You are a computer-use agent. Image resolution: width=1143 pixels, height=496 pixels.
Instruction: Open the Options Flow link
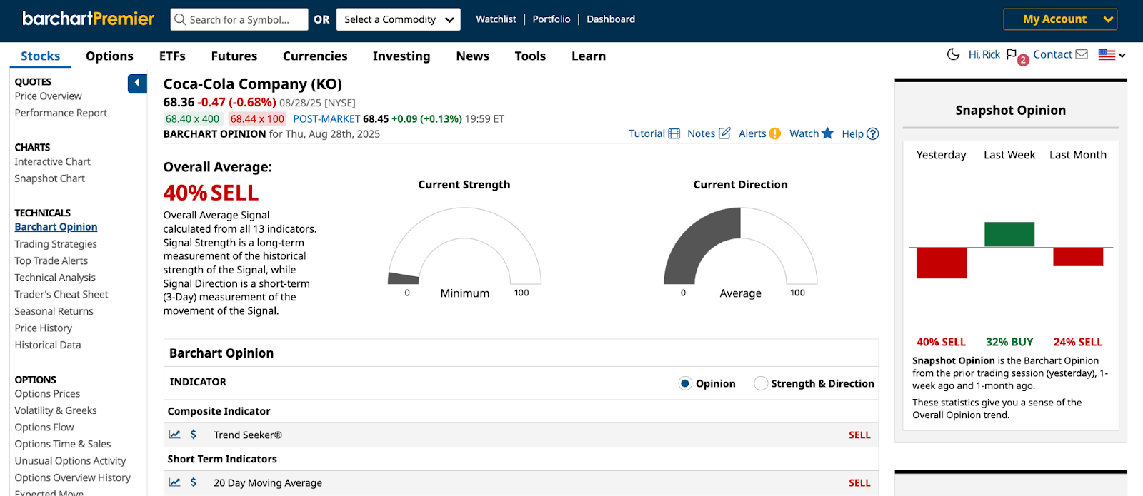[44, 427]
